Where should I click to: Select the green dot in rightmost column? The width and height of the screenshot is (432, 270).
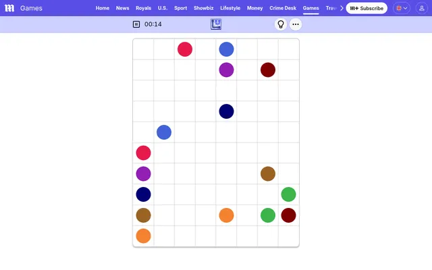tap(288, 194)
